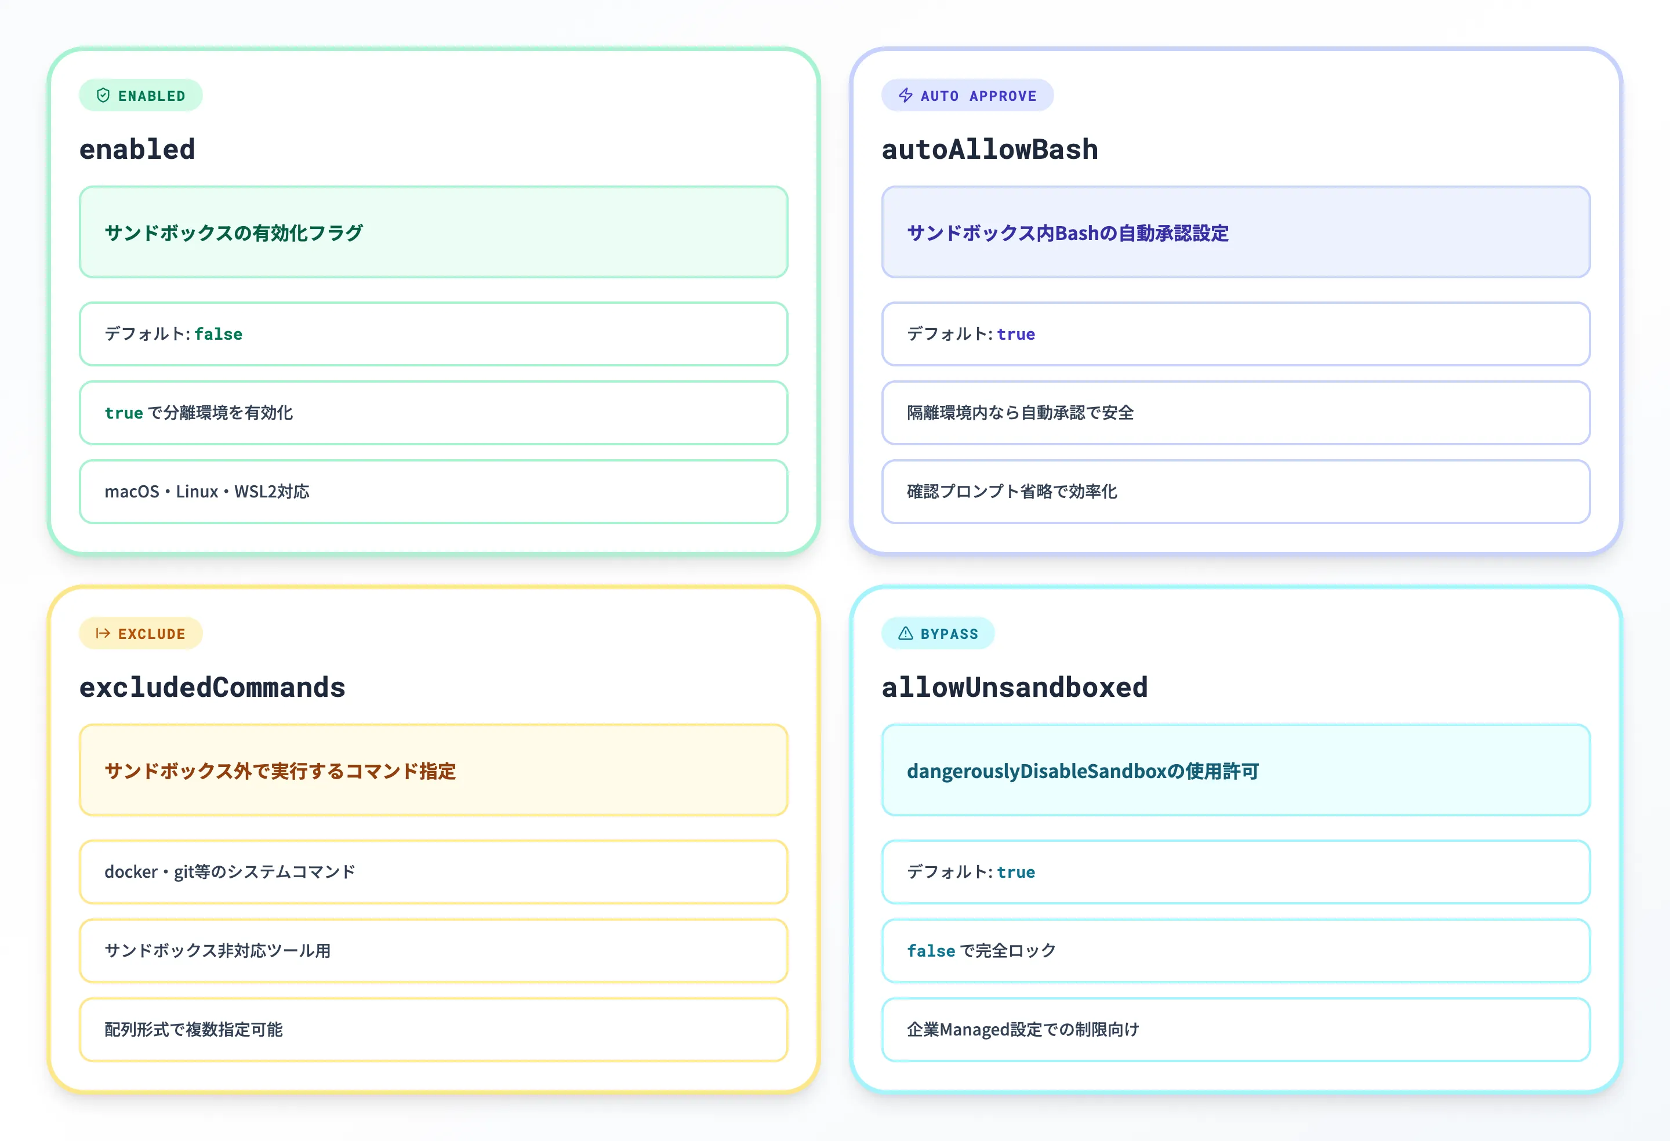
Task: Click the 'false で完全ロック' item
Action: 1235,951
